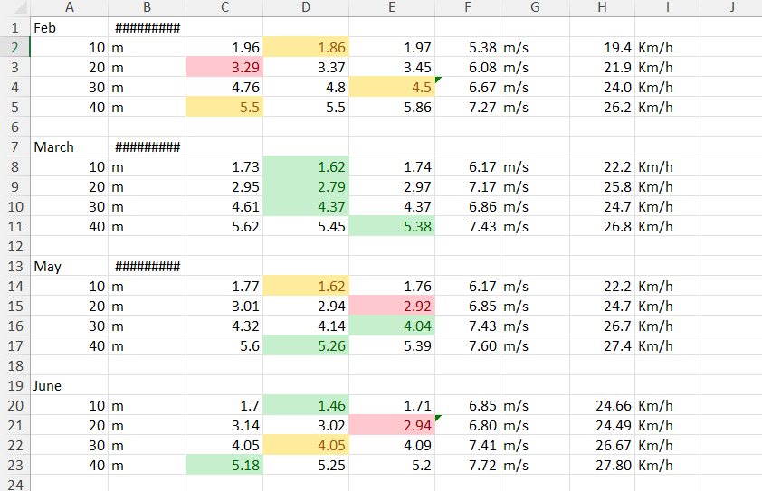
Task: Select column H header
Action: coord(602,7)
